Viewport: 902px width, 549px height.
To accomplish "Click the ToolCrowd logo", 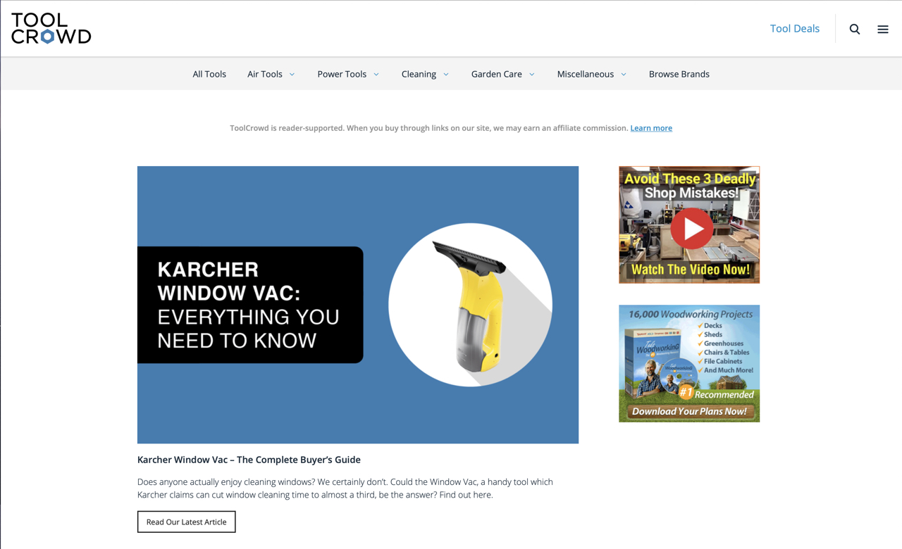I will [x=51, y=29].
